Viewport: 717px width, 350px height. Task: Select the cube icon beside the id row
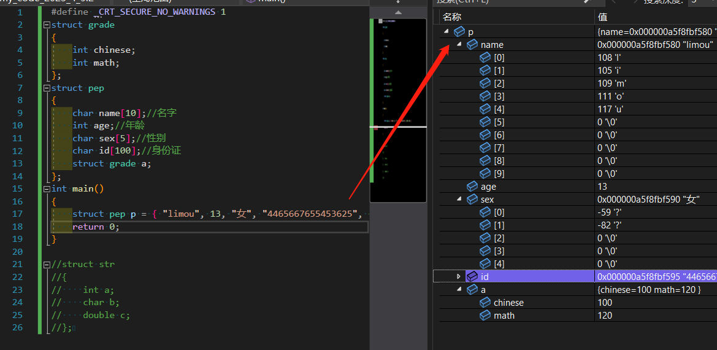click(472, 277)
